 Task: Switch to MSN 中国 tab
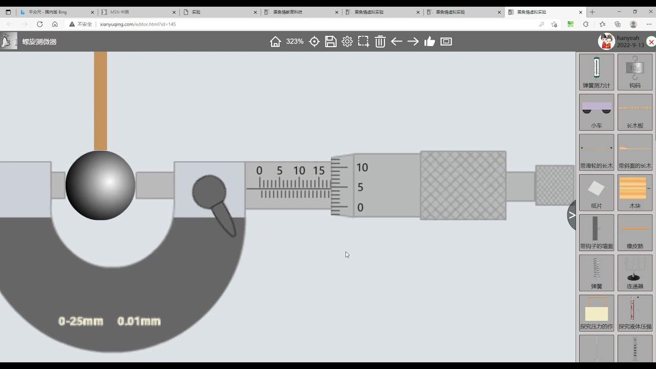tap(137, 12)
